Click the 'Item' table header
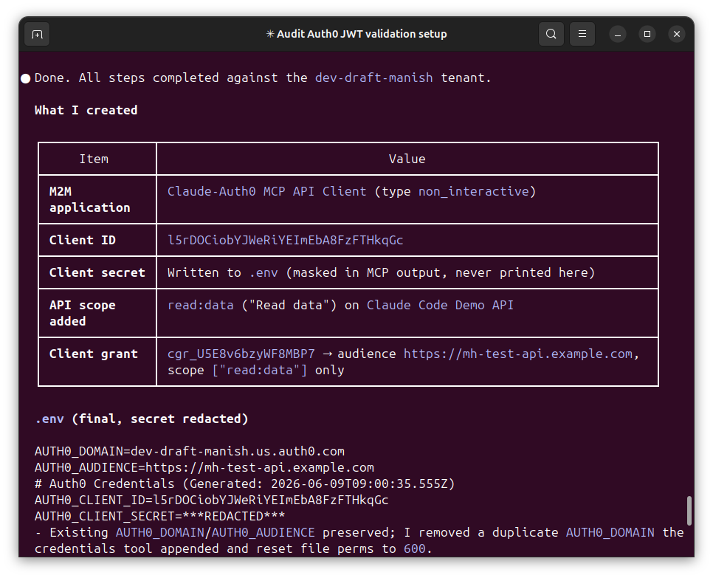 point(94,159)
